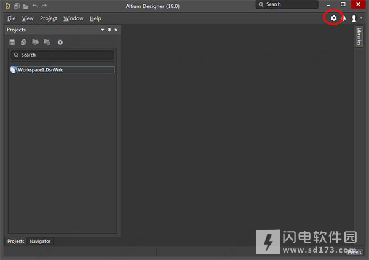Expand the user account dropdown arrow
This screenshot has height=260, width=369.
[361, 18]
